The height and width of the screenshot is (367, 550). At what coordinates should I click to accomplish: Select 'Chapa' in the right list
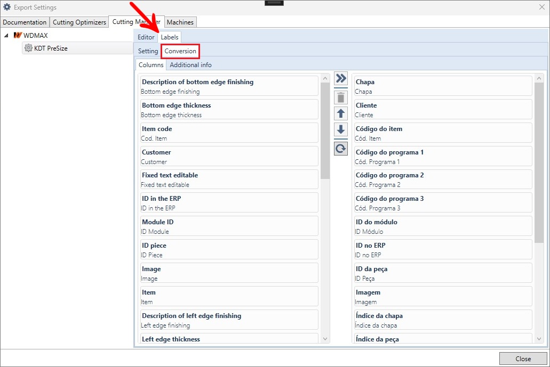tap(443, 86)
